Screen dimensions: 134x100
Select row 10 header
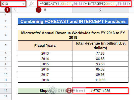(x=6, y=74)
